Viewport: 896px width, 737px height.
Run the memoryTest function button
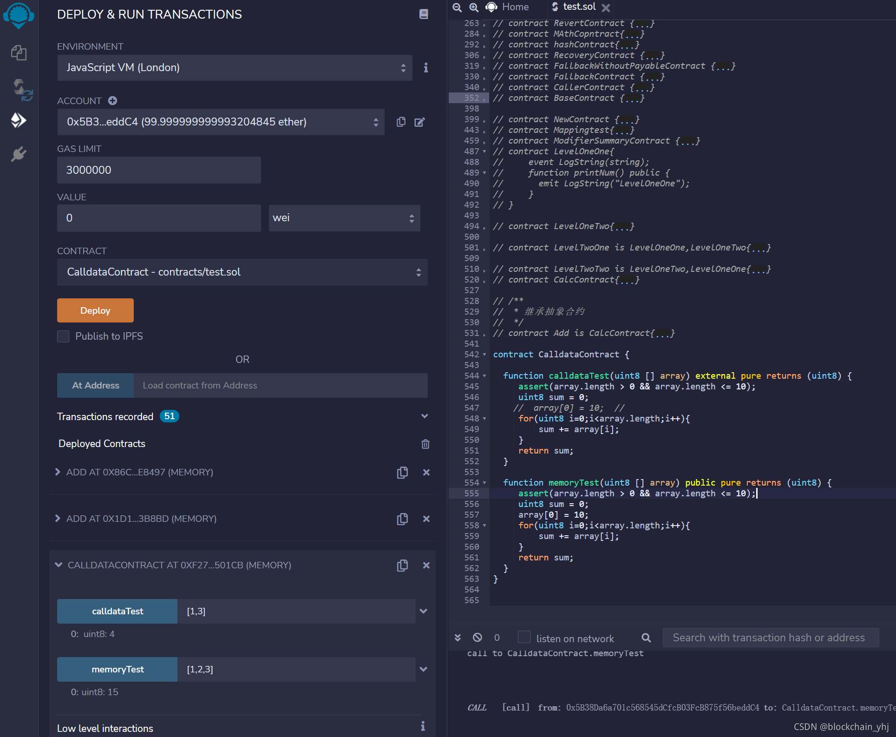(x=117, y=669)
